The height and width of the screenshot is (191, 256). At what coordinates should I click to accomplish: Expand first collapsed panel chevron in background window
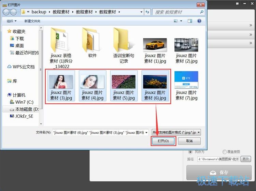coord(251,25)
